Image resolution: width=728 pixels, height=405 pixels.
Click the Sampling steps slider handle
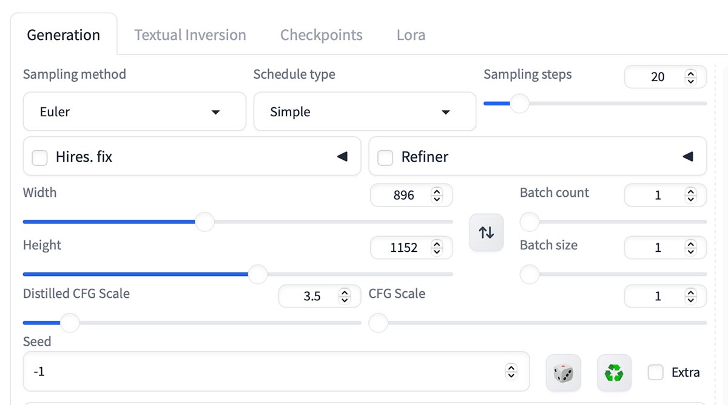[519, 104]
